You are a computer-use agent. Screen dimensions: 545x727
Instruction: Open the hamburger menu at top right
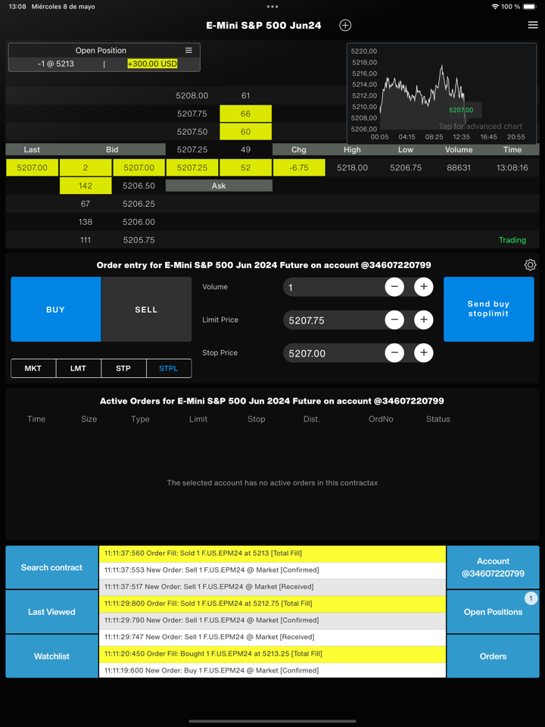[533, 25]
